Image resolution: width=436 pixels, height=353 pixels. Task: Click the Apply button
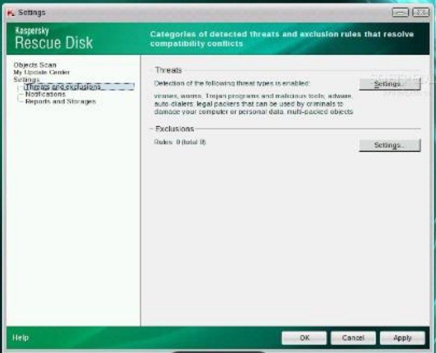point(402,338)
